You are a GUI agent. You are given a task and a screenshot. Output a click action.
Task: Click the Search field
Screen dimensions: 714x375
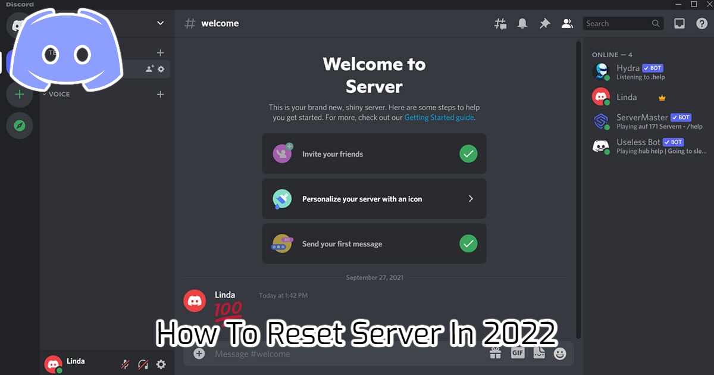coord(623,24)
